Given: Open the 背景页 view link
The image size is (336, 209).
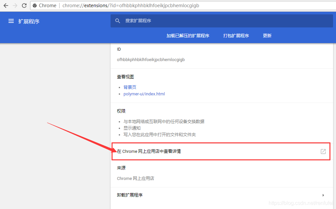Looking at the screenshot, I should click(x=130, y=87).
